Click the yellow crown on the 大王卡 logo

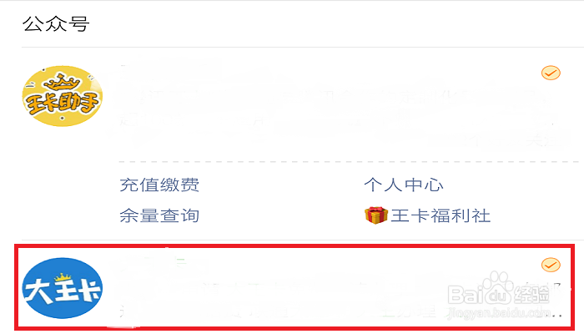click(x=63, y=276)
